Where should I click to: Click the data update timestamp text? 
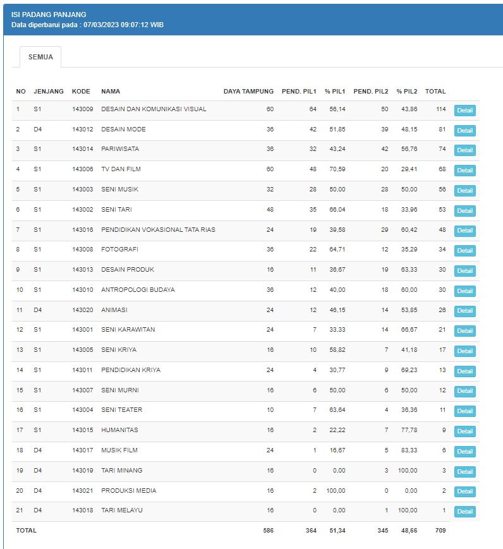[87, 25]
